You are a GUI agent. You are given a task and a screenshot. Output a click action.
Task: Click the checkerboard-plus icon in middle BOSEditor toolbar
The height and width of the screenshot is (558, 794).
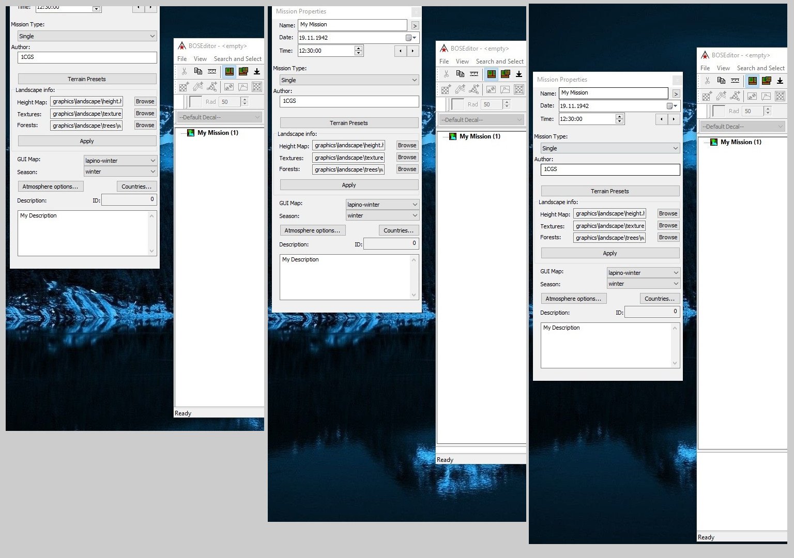pyautogui.click(x=446, y=89)
